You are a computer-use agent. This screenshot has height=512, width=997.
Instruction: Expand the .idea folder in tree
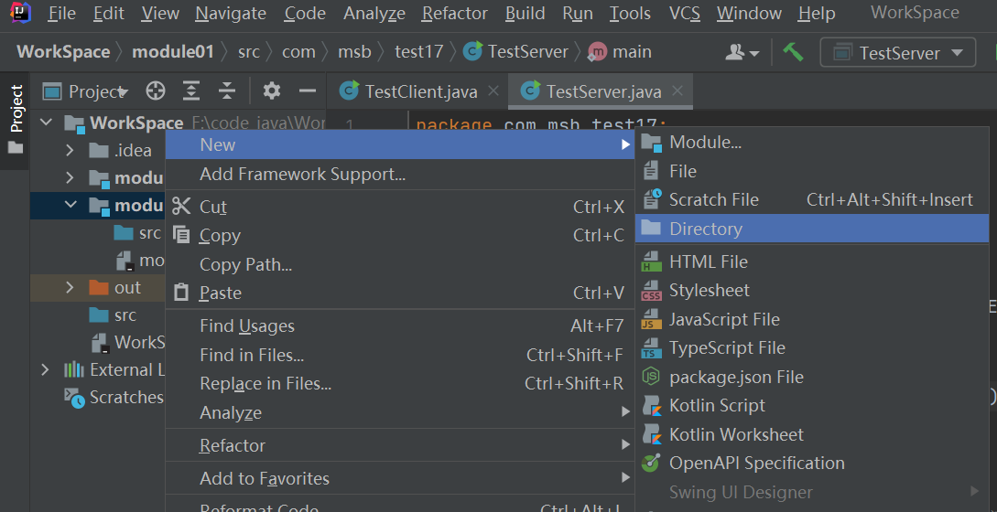tap(70, 151)
